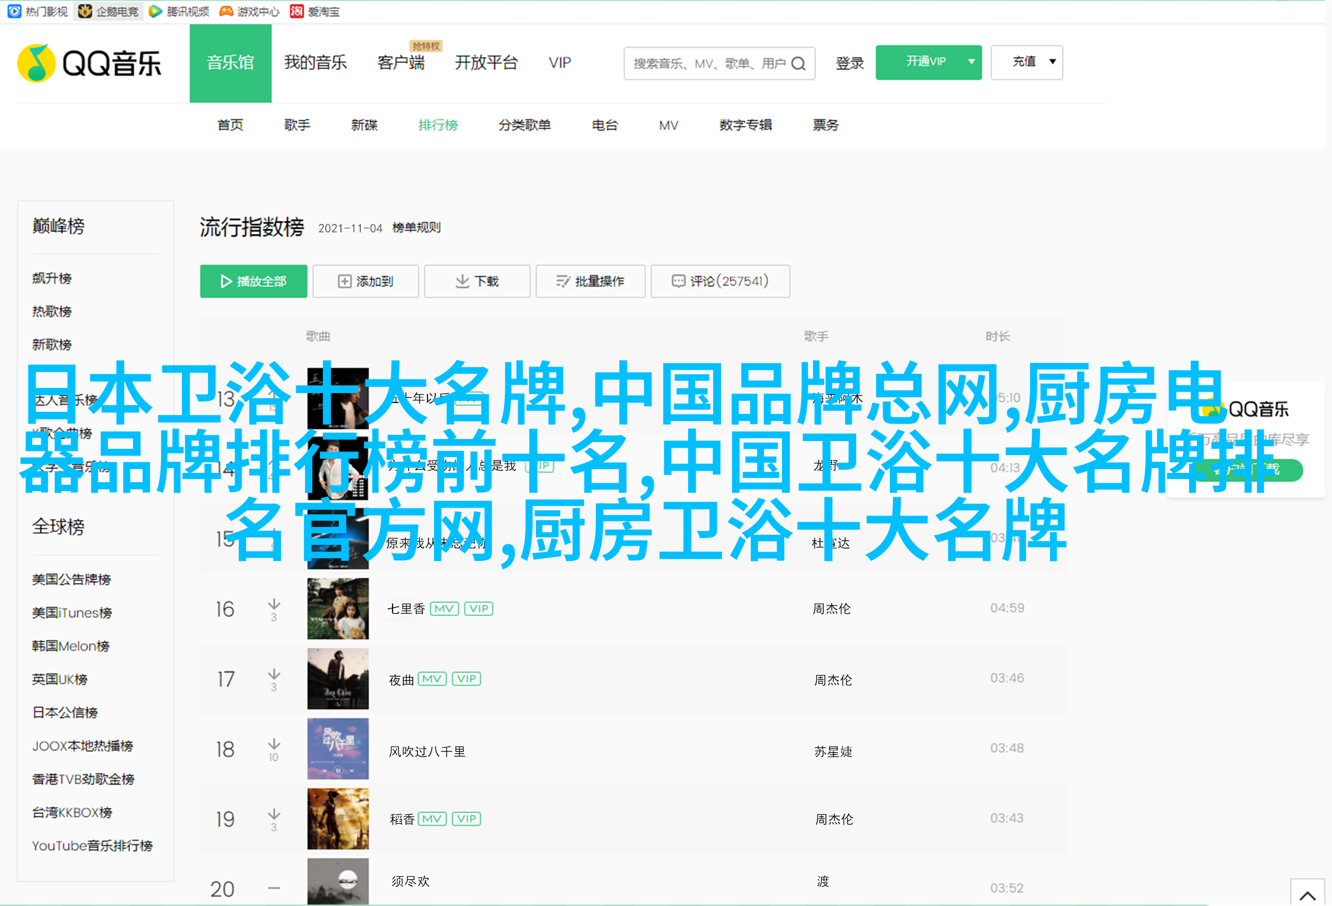Open 游戏中心 bookmark
1332x906 pixels.
coord(249,11)
